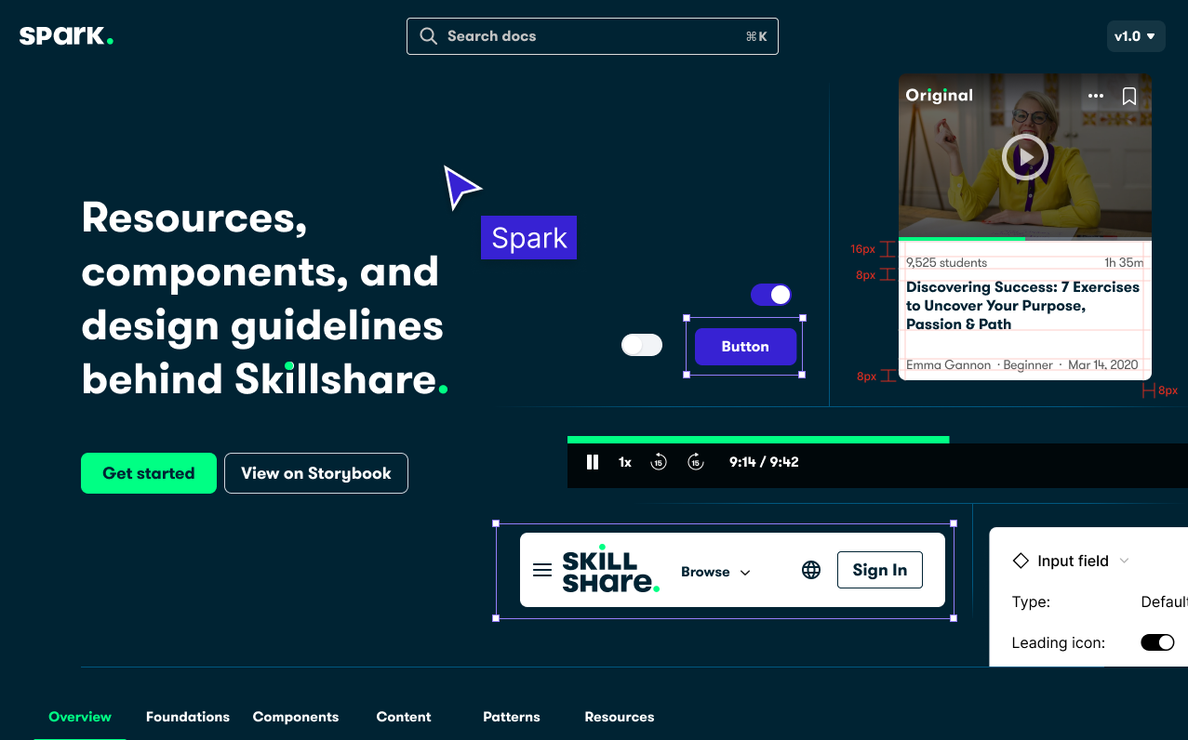Play the class video thumbnail
The width and height of the screenshot is (1188, 740).
pyautogui.click(x=1025, y=157)
